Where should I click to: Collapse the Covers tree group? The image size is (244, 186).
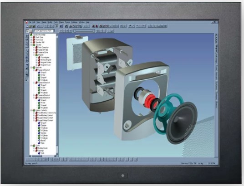(31, 146)
